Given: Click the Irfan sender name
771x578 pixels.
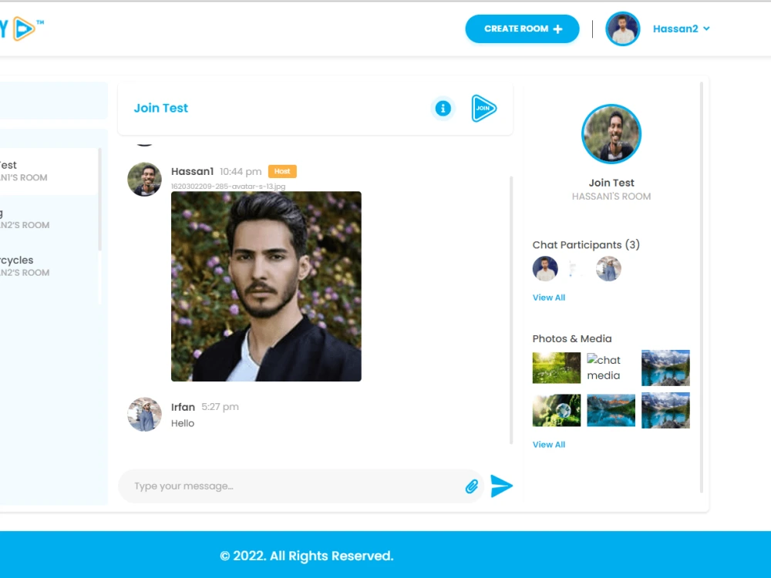Looking at the screenshot, I should pyautogui.click(x=183, y=407).
